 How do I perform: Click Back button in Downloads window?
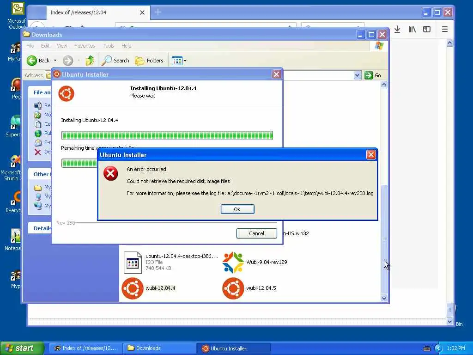coord(38,61)
